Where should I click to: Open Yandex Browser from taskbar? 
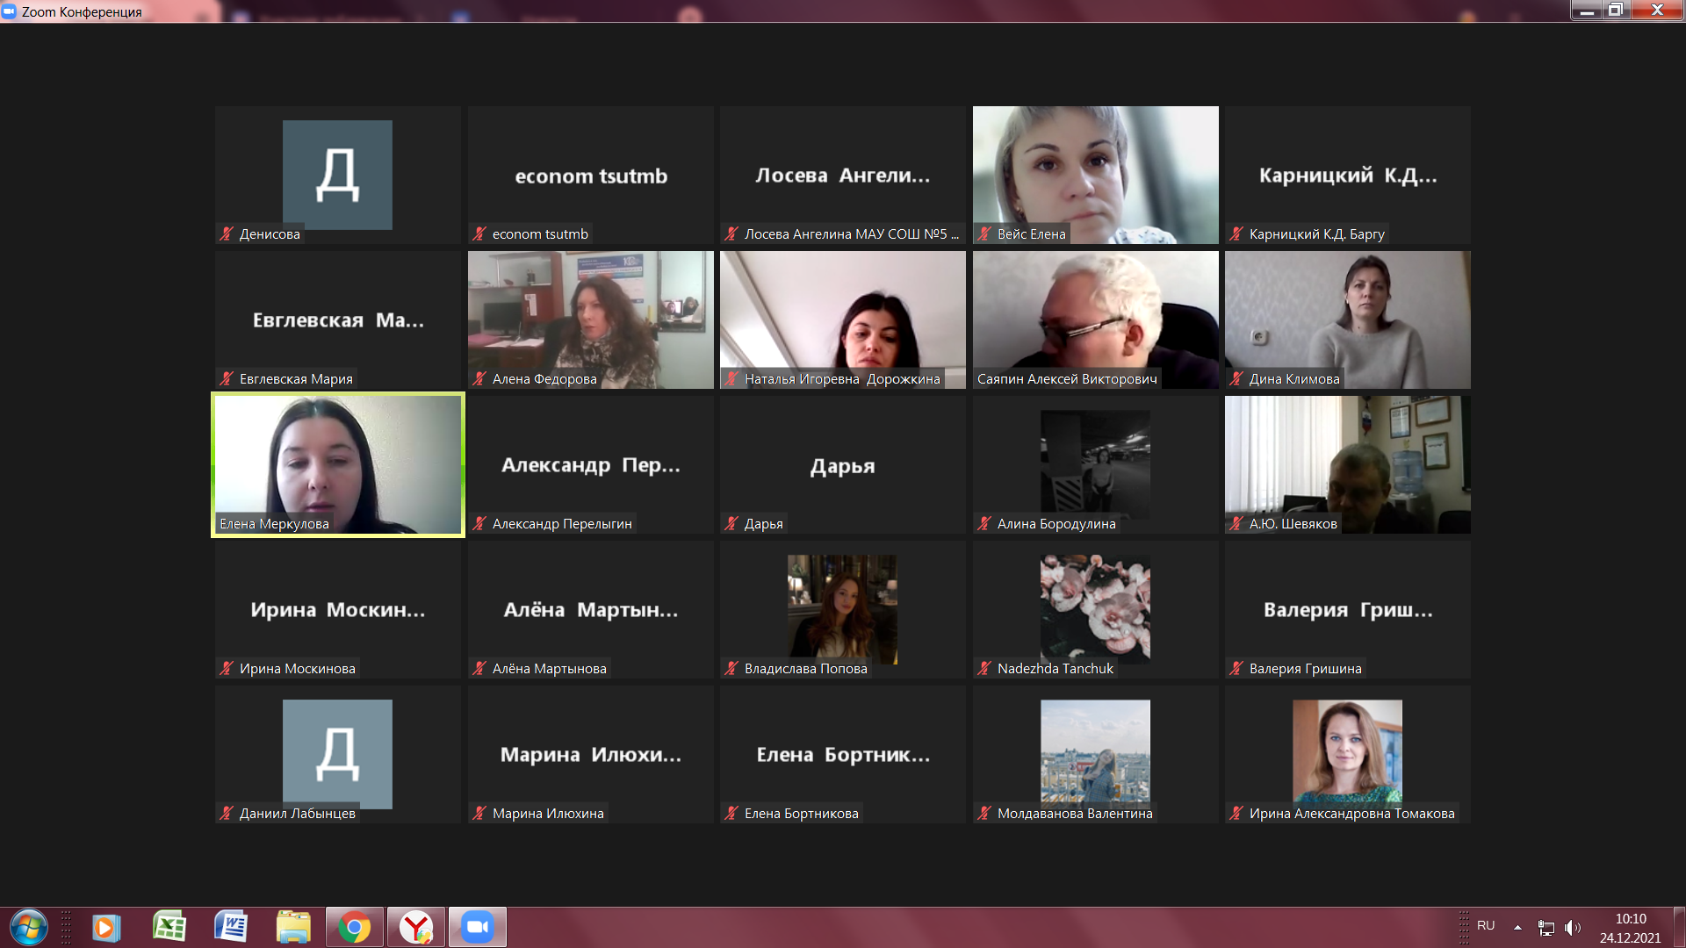pos(416,927)
